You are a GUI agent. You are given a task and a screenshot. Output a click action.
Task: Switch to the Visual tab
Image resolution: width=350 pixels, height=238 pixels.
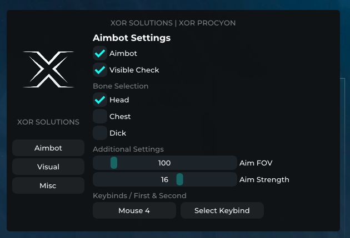pos(48,167)
